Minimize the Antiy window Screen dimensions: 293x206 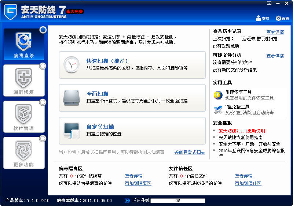278,3
